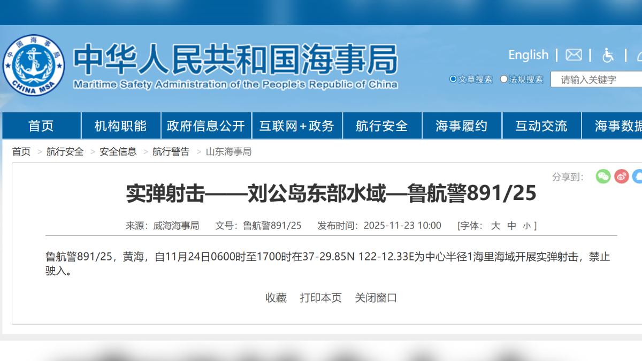The width and height of the screenshot is (642, 361).
Task: Select the 法规搜索 radio button
Action: pos(504,79)
